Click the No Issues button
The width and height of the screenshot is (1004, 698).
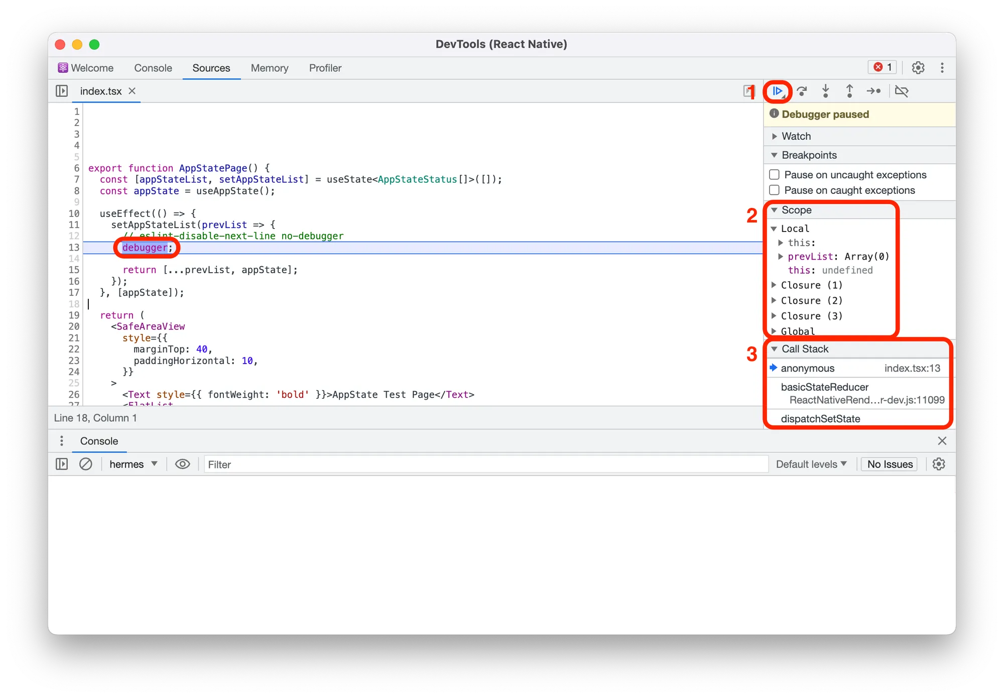coord(889,464)
